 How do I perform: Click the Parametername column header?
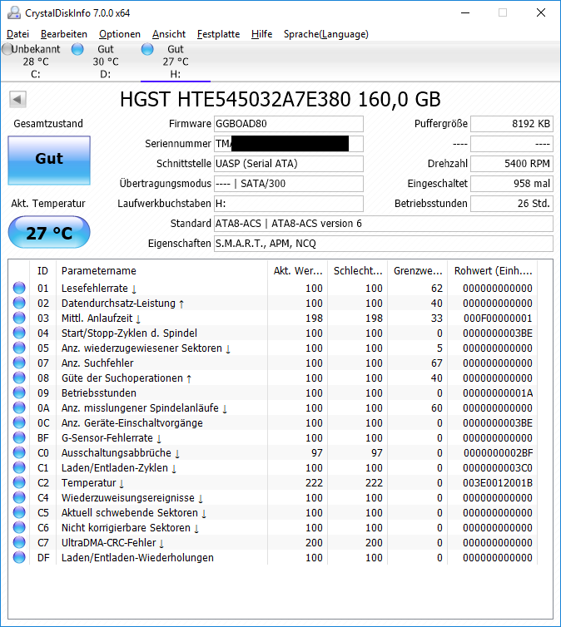click(161, 271)
